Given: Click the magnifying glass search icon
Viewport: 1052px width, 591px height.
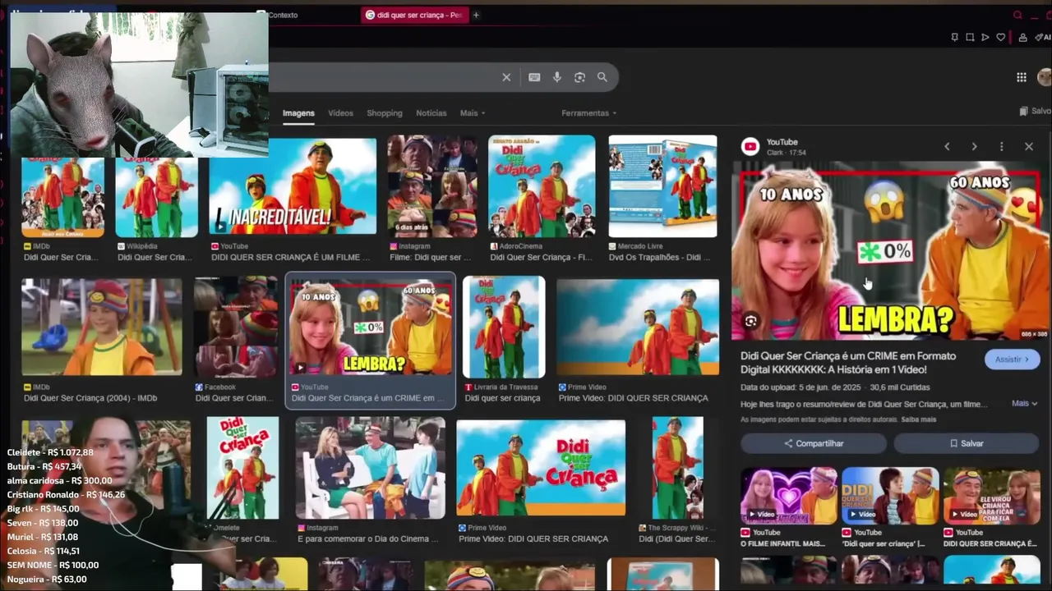Looking at the screenshot, I should pyautogui.click(x=602, y=77).
